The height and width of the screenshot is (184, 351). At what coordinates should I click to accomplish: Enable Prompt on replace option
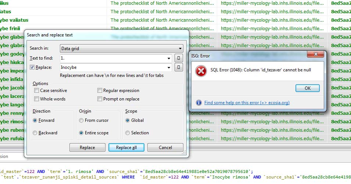click(100, 99)
